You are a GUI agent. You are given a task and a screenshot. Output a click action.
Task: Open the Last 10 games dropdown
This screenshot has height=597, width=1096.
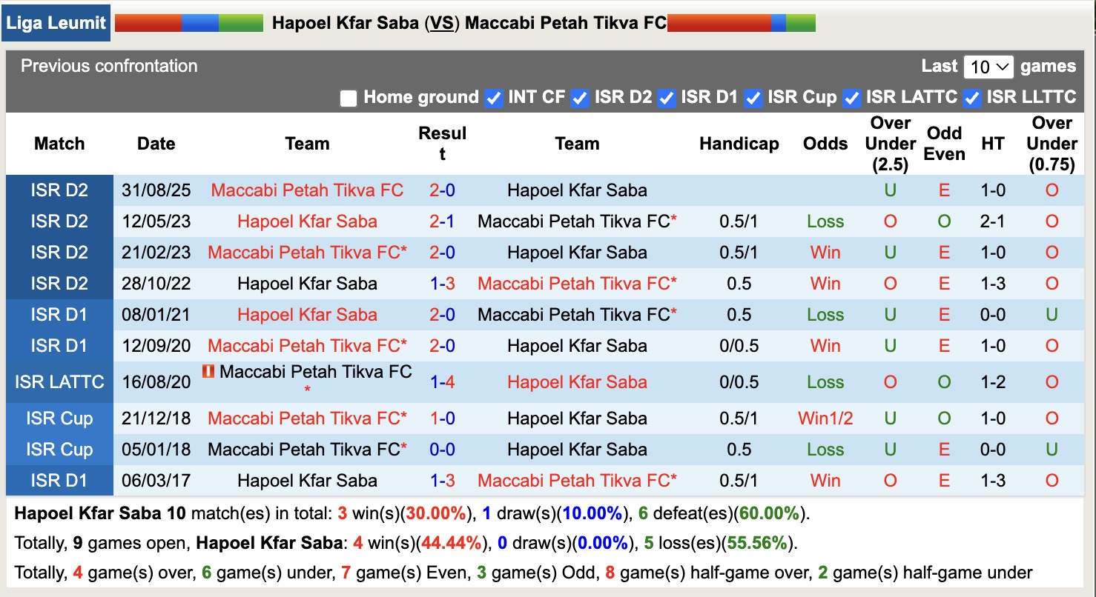[988, 66]
